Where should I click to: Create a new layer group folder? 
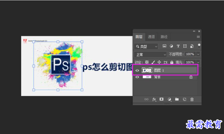tap(177, 99)
